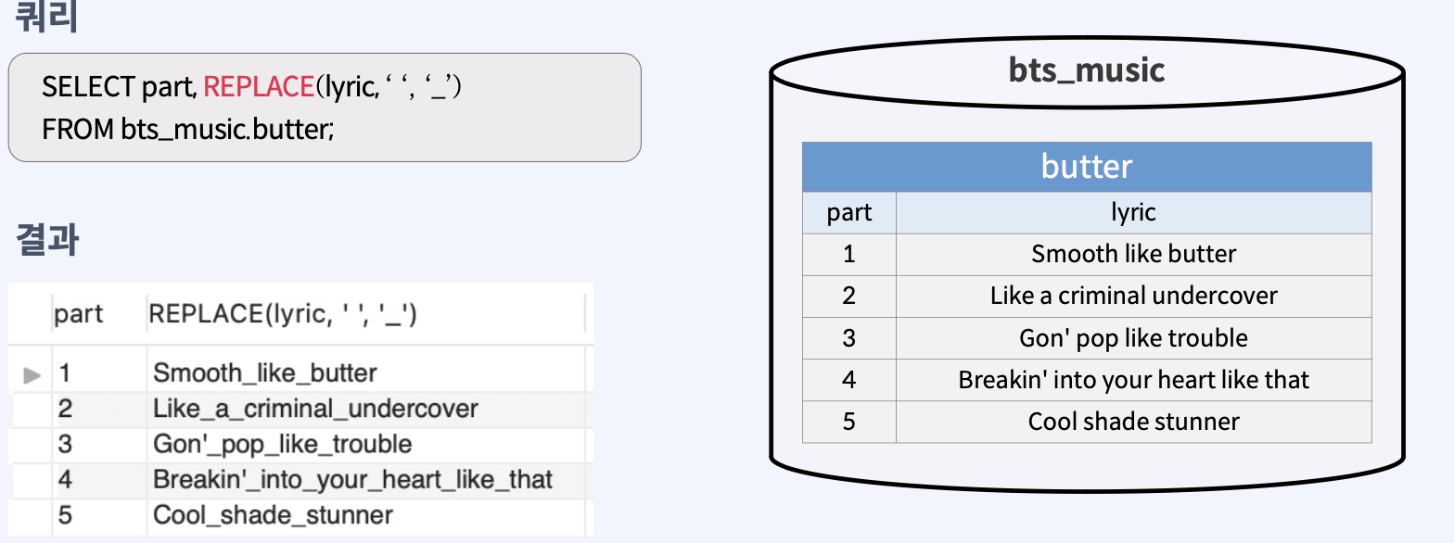Select the Gon'_pop_like_trouble result cell

(282, 444)
